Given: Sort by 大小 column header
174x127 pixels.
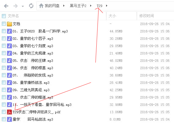Looking at the screenshot, I should pos(112,16).
